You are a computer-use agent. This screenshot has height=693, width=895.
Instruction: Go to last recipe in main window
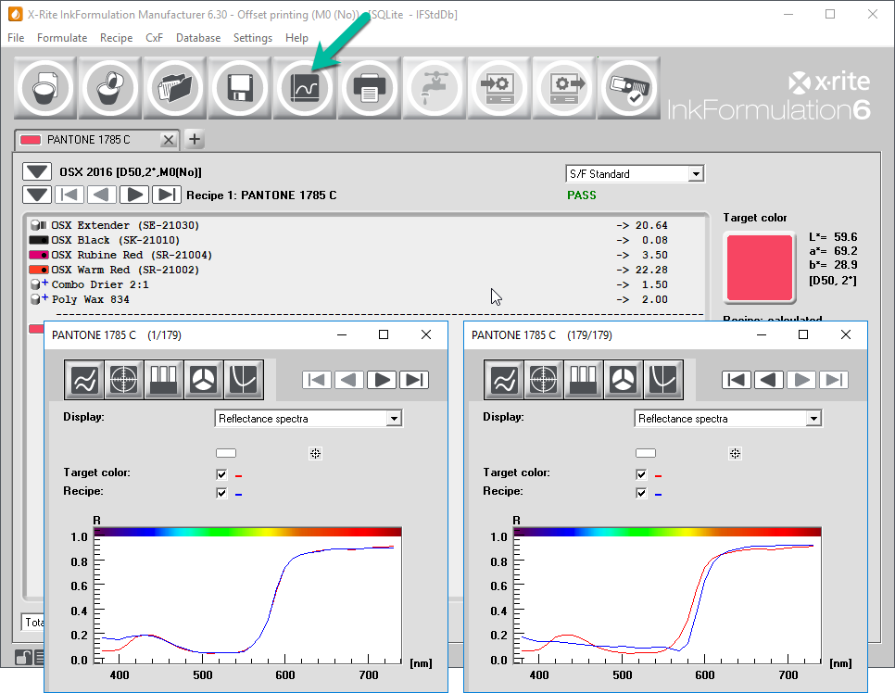167,195
